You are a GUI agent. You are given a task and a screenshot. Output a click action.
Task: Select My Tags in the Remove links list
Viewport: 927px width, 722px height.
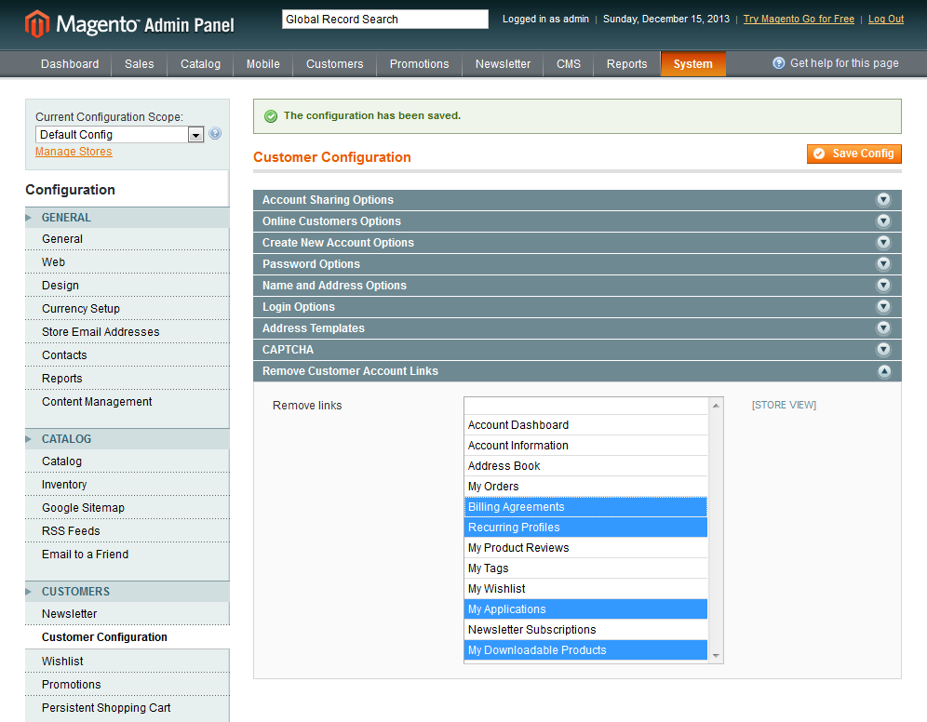[585, 568]
